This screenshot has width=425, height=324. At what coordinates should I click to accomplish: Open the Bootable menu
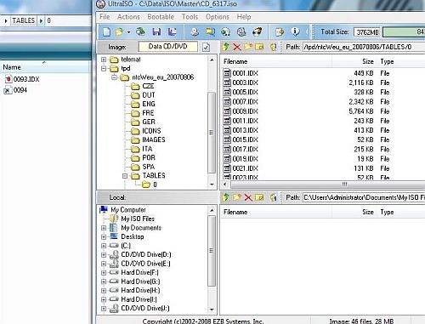coord(161,17)
